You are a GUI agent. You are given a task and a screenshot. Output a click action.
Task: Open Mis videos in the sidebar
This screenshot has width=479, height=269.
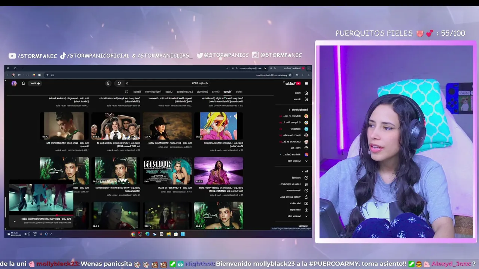[x=296, y=203]
